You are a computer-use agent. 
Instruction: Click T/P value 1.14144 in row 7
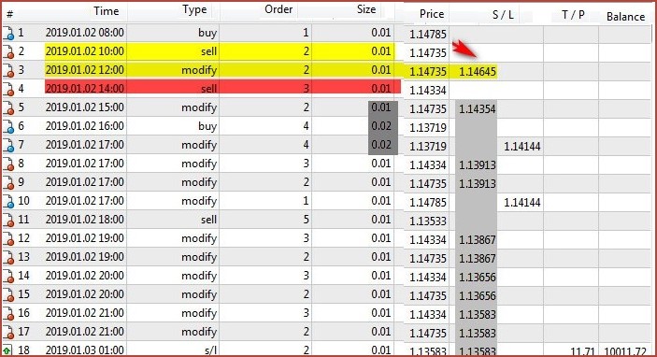pyautogui.click(x=522, y=147)
